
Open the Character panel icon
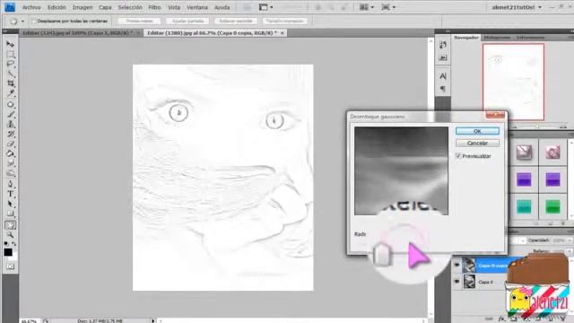[443, 76]
